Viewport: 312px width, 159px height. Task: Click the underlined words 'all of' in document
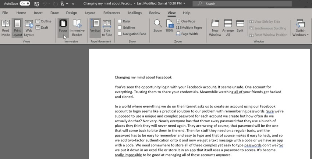click(238, 92)
